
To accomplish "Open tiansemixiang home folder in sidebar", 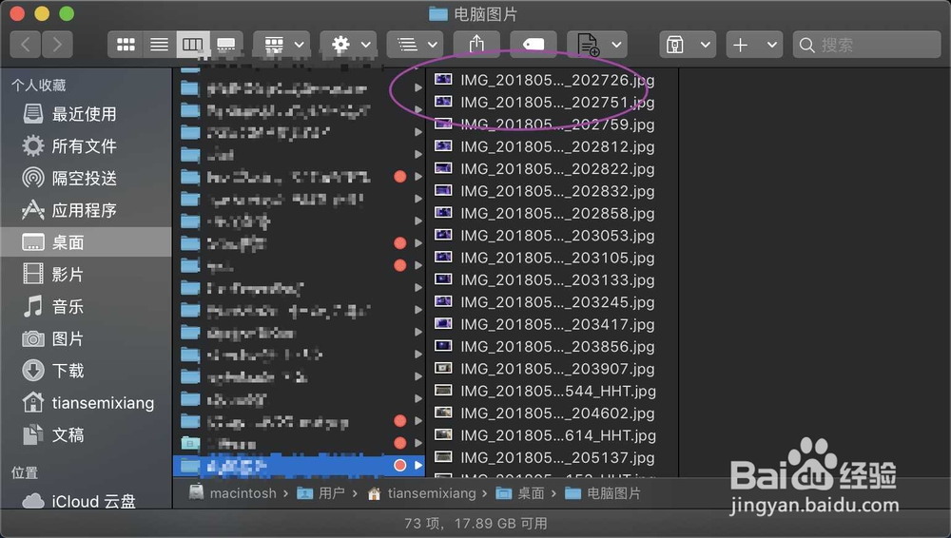I will pyautogui.click(x=86, y=403).
